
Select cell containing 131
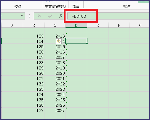(33, 78)
